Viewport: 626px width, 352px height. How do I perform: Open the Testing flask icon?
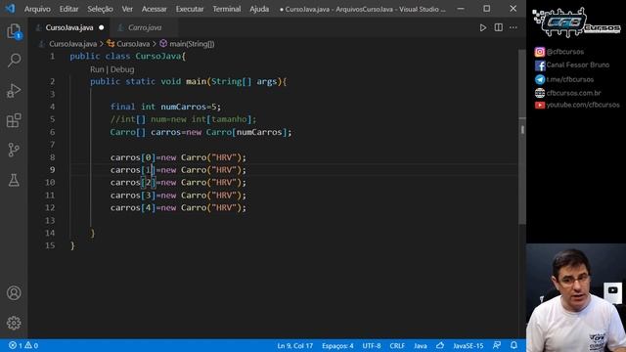(14, 180)
